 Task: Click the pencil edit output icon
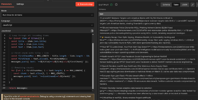[x=192, y=5]
